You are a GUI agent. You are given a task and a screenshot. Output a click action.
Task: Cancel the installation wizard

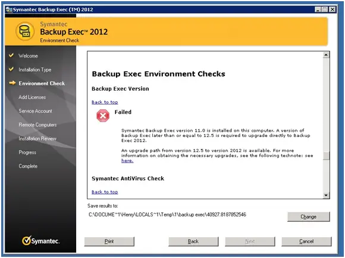pyautogui.click(x=306, y=241)
